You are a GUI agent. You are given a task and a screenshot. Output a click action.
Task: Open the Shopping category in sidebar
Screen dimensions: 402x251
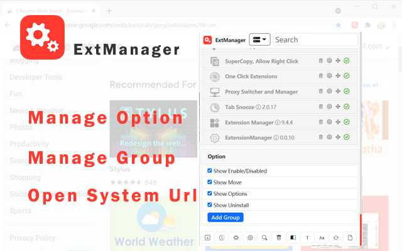click(25, 177)
